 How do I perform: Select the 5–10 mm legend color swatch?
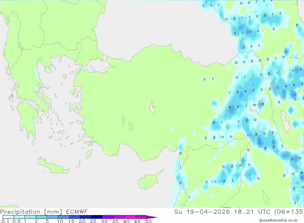tap(53, 217)
